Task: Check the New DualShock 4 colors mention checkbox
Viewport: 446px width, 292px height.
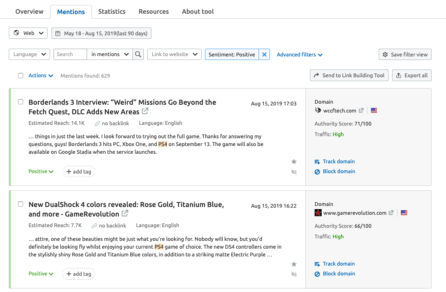Action: pyautogui.click(x=20, y=204)
